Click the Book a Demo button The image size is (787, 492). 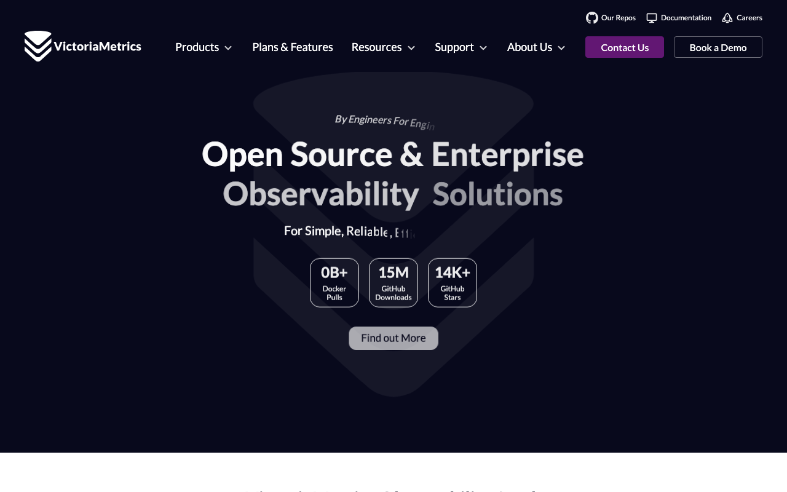718,47
